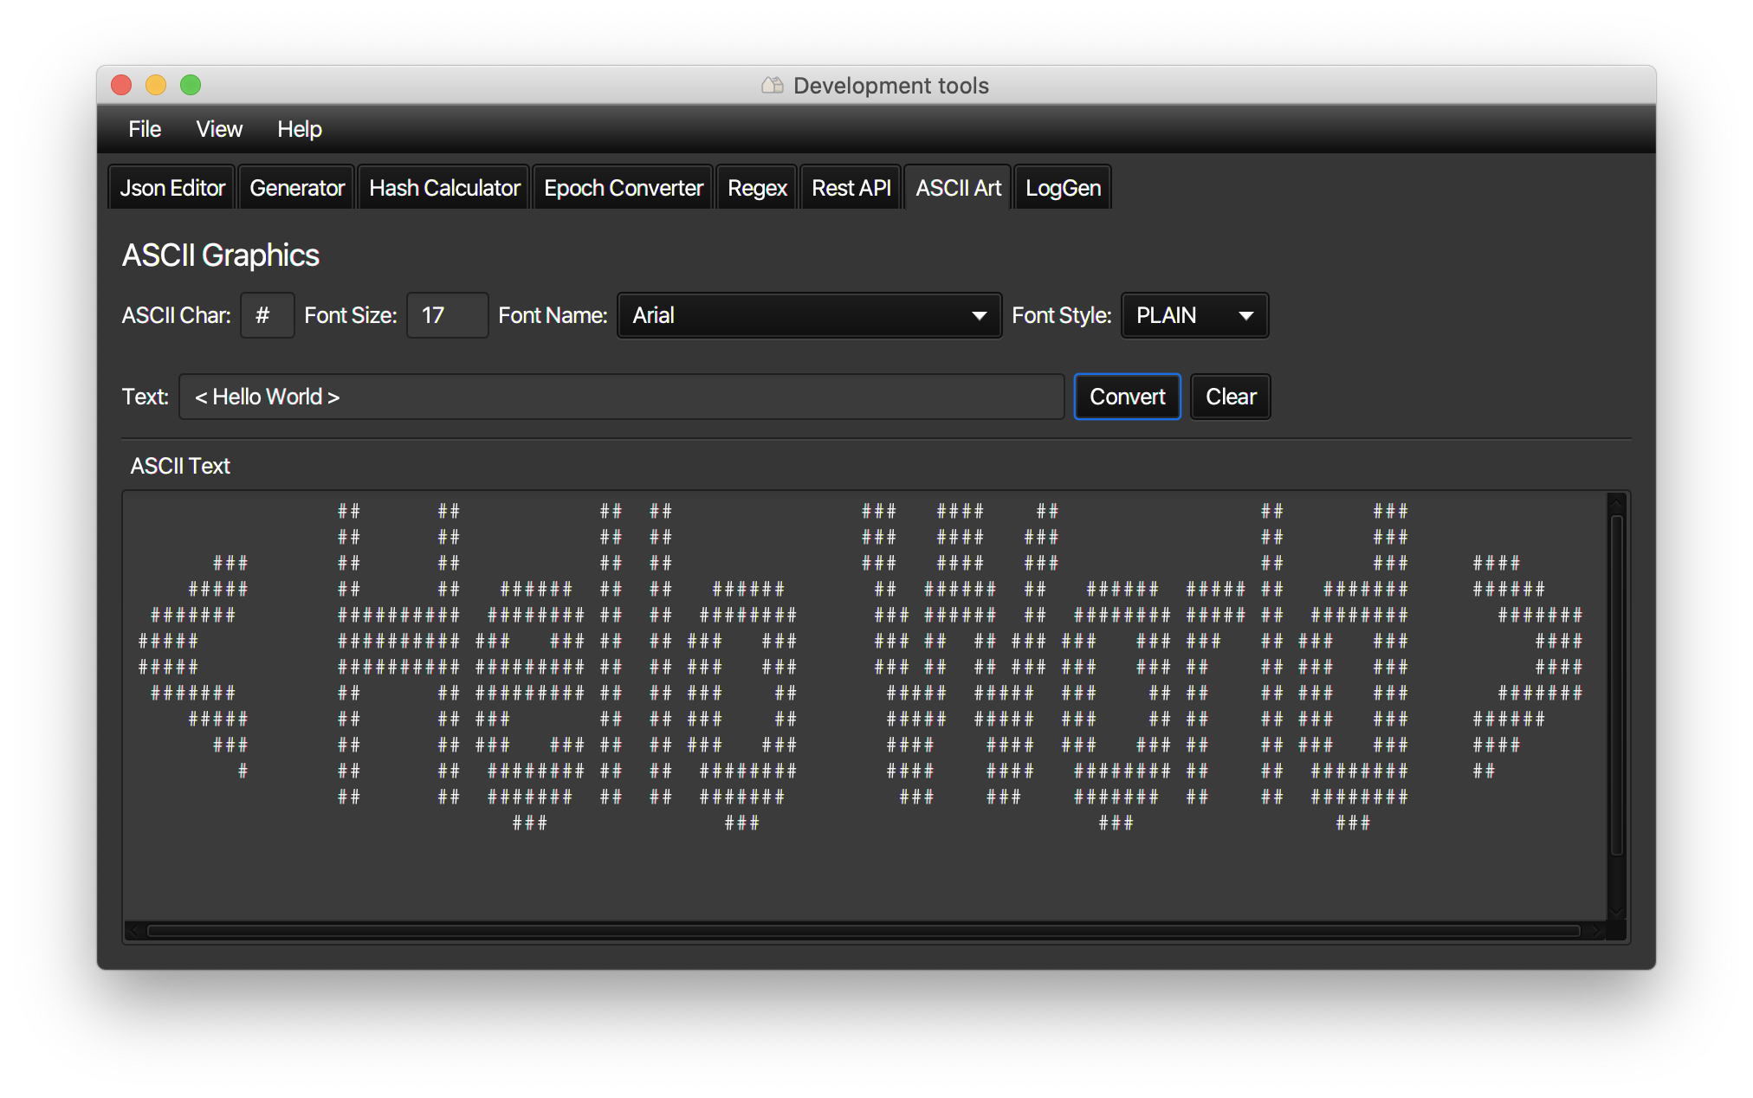
Task: Click the green zoom window button
Action: (x=191, y=85)
